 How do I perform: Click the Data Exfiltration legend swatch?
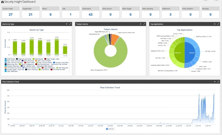click(42, 68)
